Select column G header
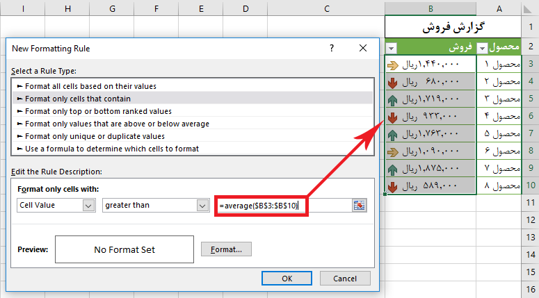Screen dimensions: 539x298 point(112,8)
